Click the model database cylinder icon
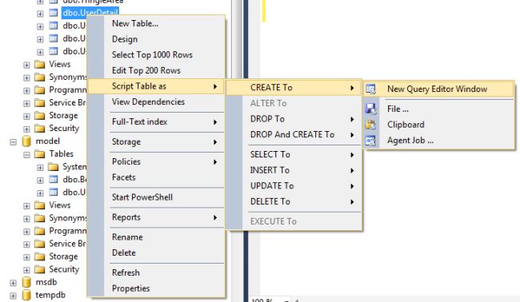 point(26,141)
